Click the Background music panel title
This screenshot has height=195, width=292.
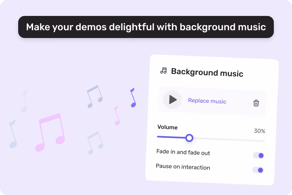207,72
